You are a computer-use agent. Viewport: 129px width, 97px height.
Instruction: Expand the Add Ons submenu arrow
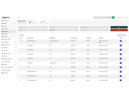coord(15,48)
